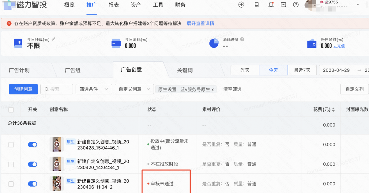Open the 筛选条件 dropdown
This screenshot has width=369, height=193.
(94, 89)
